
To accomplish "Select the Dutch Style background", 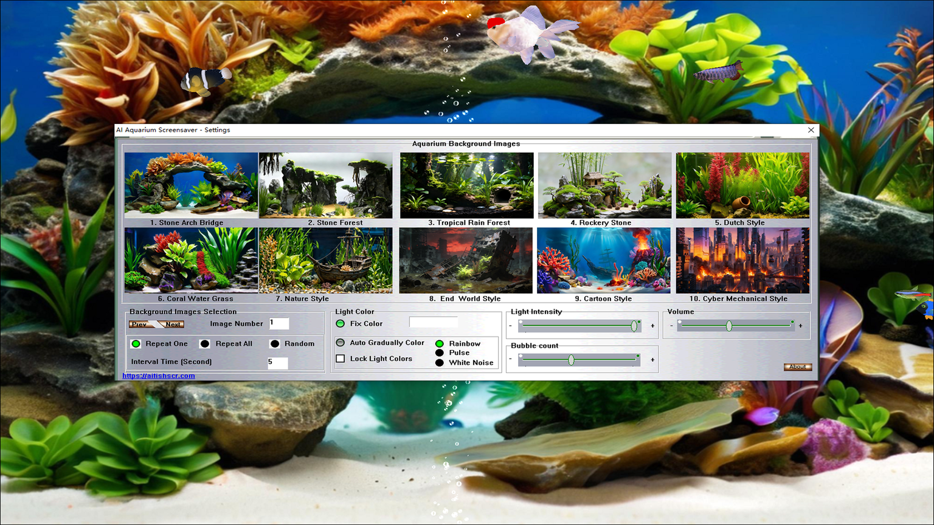I will [742, 185].
